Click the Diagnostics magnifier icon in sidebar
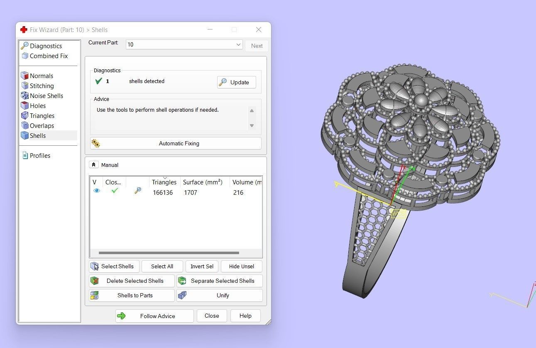 coord(25,46)
